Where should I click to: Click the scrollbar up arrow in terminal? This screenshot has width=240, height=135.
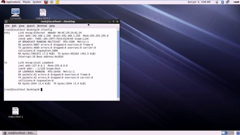[x=118, y=29]
